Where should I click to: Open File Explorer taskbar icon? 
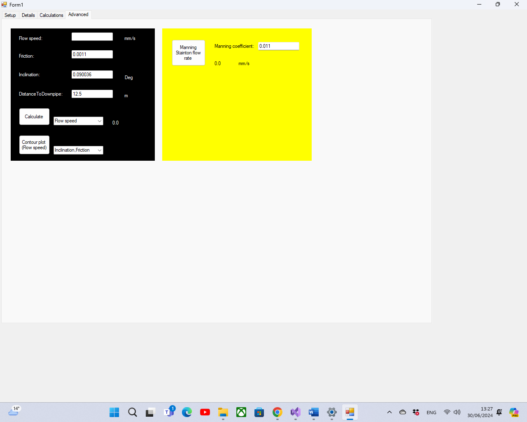(x=223, y=412)
